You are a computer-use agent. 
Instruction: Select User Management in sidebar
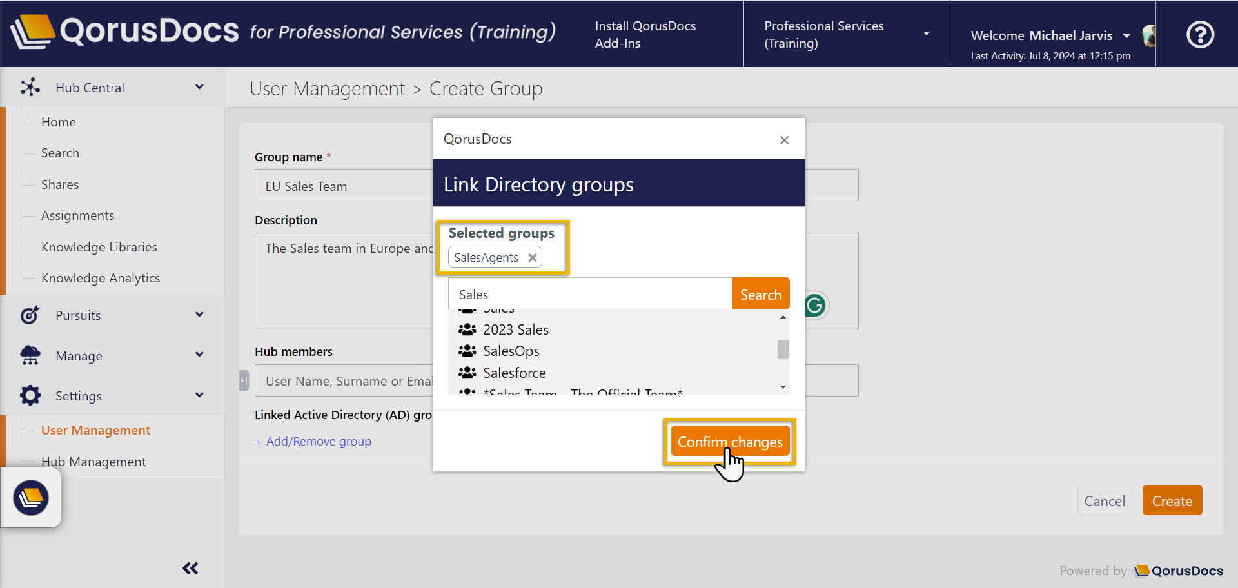pyautogui.click(x=95, y=430)
